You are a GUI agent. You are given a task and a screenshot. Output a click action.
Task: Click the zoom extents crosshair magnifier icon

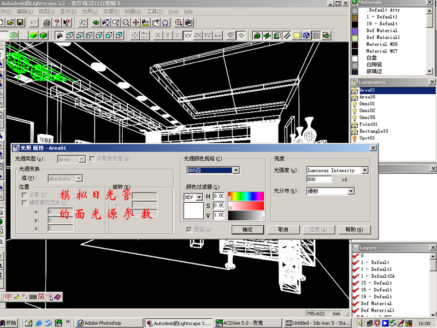179,22
